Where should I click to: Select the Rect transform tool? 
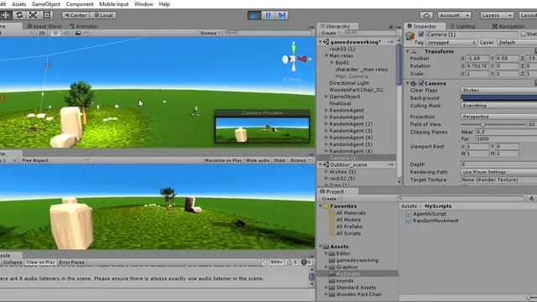coord(47,15)
